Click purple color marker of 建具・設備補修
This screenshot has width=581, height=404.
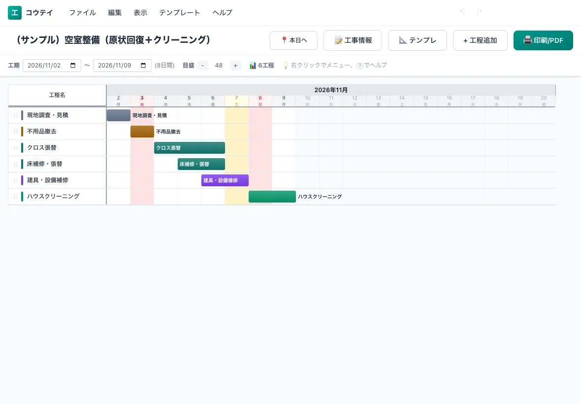pyautogui.click(x=22, y=180)
